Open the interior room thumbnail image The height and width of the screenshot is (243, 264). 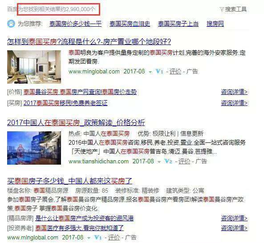point(34,67)
